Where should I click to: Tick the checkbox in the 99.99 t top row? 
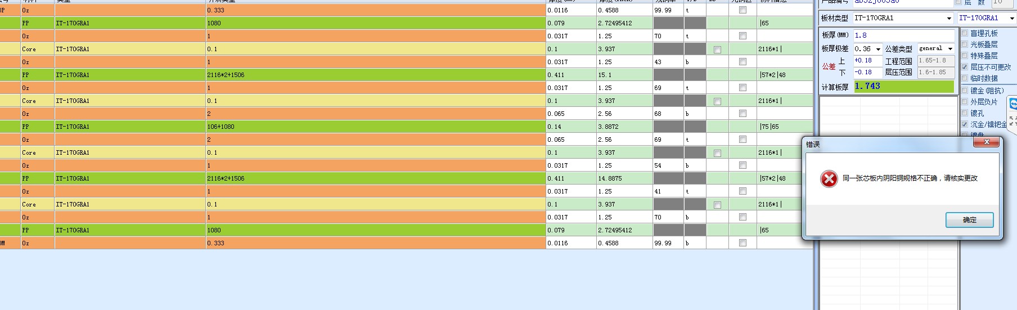[x=742, y=10]
